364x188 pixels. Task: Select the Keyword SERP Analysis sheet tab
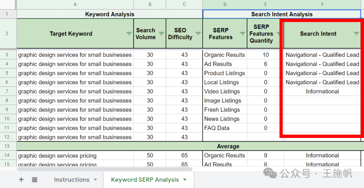145,180
